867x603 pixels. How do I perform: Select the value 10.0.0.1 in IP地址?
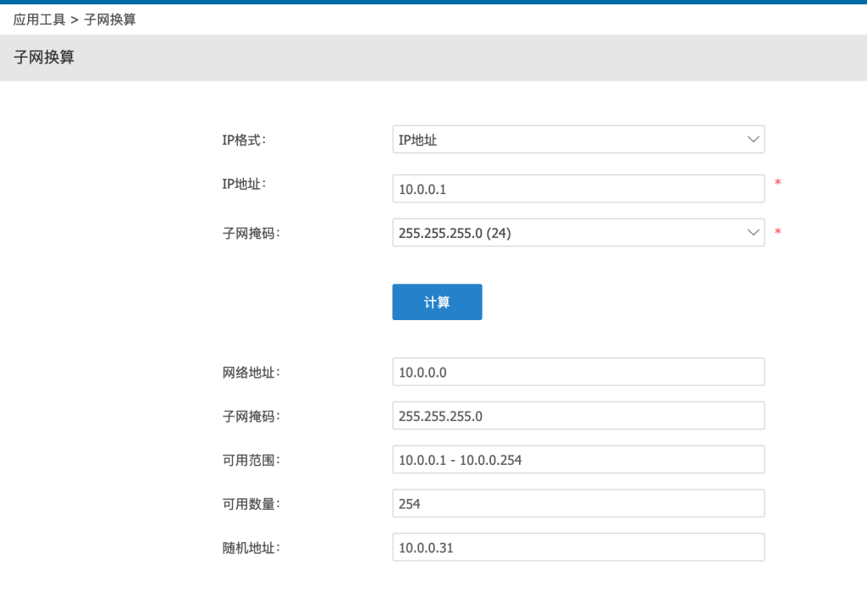(x=421, y=188)
